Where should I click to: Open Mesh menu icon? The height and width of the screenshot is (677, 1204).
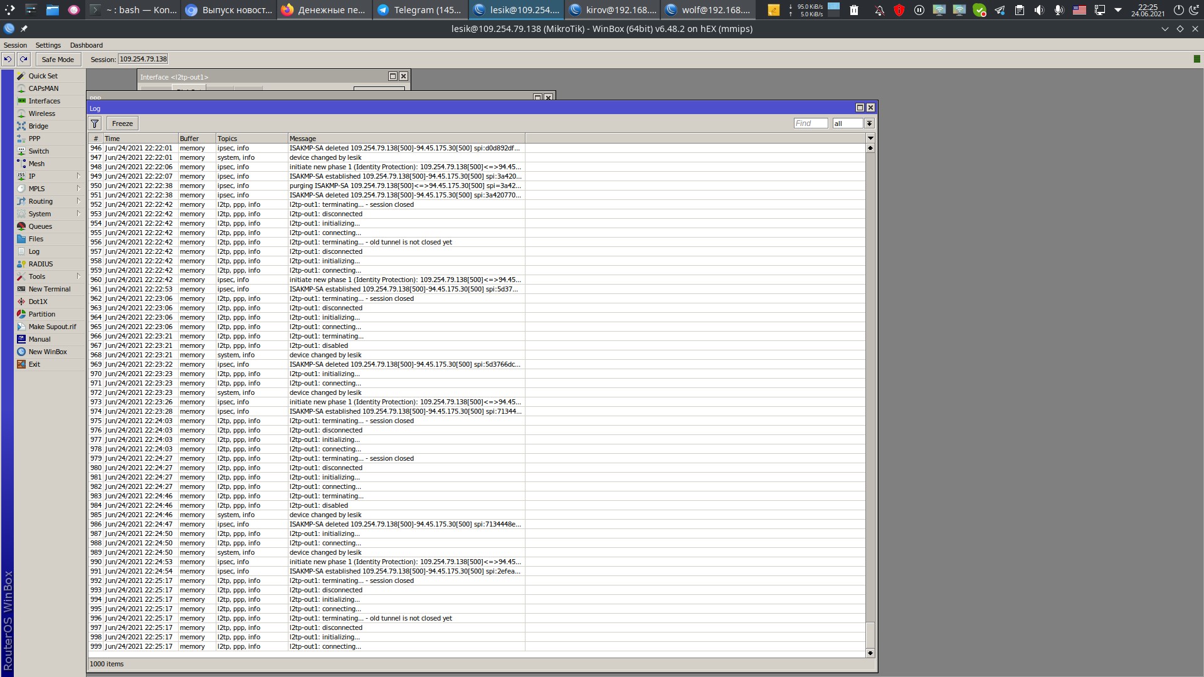[x=21, y=164]
